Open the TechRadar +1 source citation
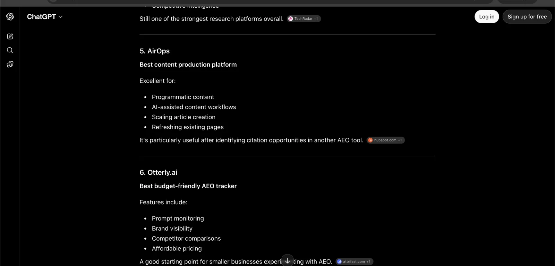This screenshot has width=555, height=266. (304, 19)
